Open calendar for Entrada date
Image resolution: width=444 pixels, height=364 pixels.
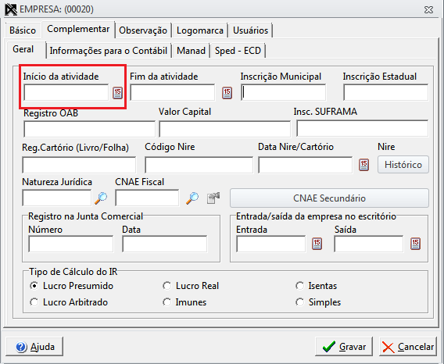[317, 244]
